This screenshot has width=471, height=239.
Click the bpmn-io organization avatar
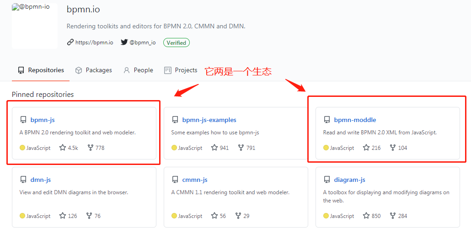(x=35, y=26)
